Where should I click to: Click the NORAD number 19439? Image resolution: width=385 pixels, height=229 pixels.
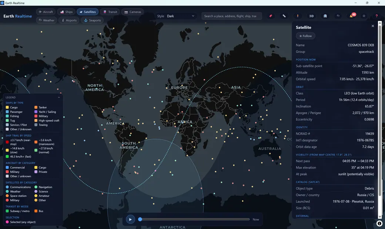[x=369, y=134]
